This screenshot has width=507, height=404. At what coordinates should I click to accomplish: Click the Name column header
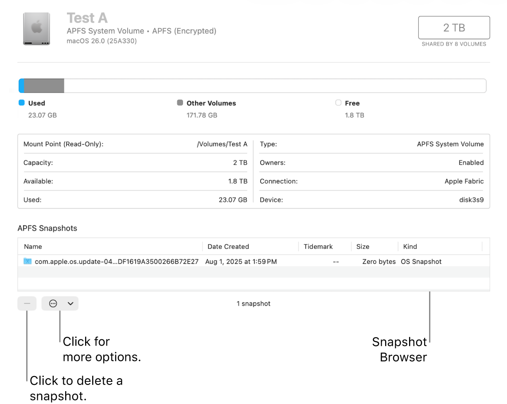click(x=32, y=246)
